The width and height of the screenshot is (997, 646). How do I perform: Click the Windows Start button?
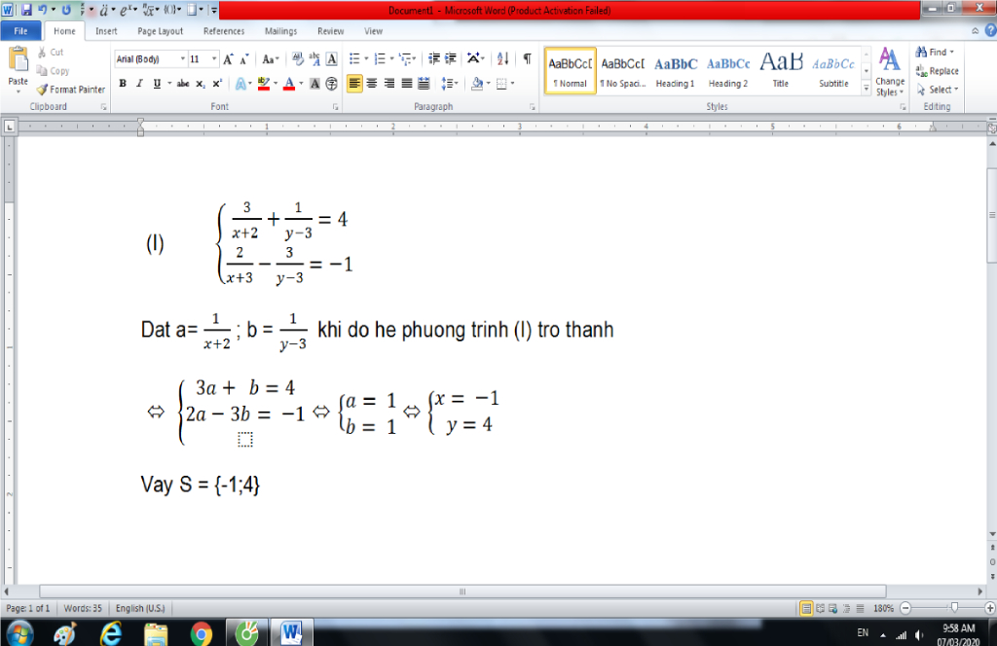(19, 633)
